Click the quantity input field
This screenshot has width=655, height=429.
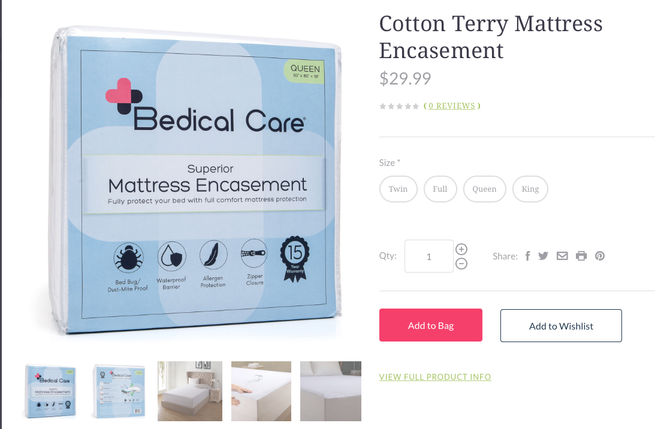pos(428,256)
